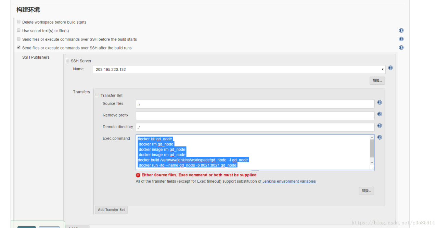Open help for SSH after build runs
Image resolution: width=438 pixels, height=228 pixels.
click(x=401, y=48)
